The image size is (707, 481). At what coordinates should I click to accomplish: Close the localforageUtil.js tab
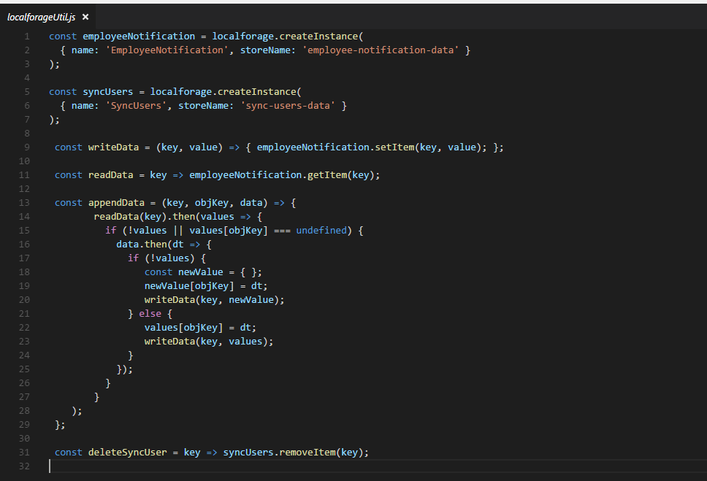click(x=85, y=17)
